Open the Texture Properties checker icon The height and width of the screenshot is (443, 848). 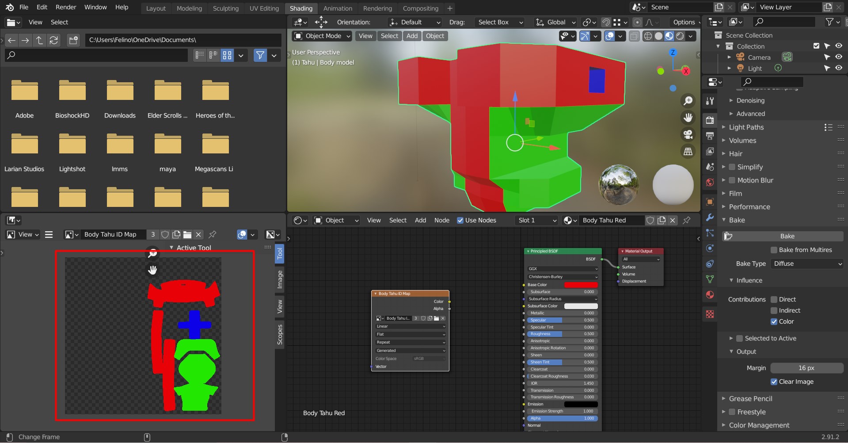click(x=710, y=314)
